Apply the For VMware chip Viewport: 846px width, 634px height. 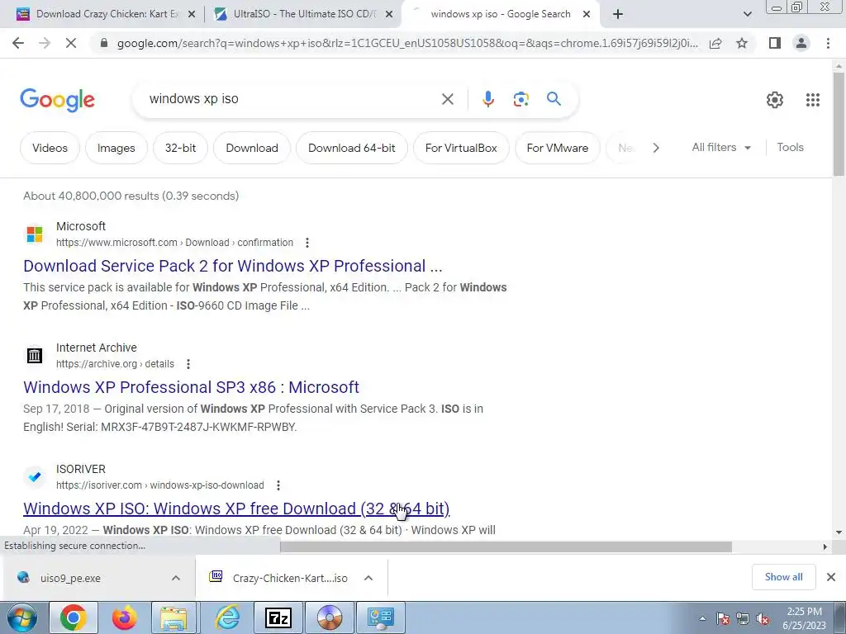click(558, 148)
